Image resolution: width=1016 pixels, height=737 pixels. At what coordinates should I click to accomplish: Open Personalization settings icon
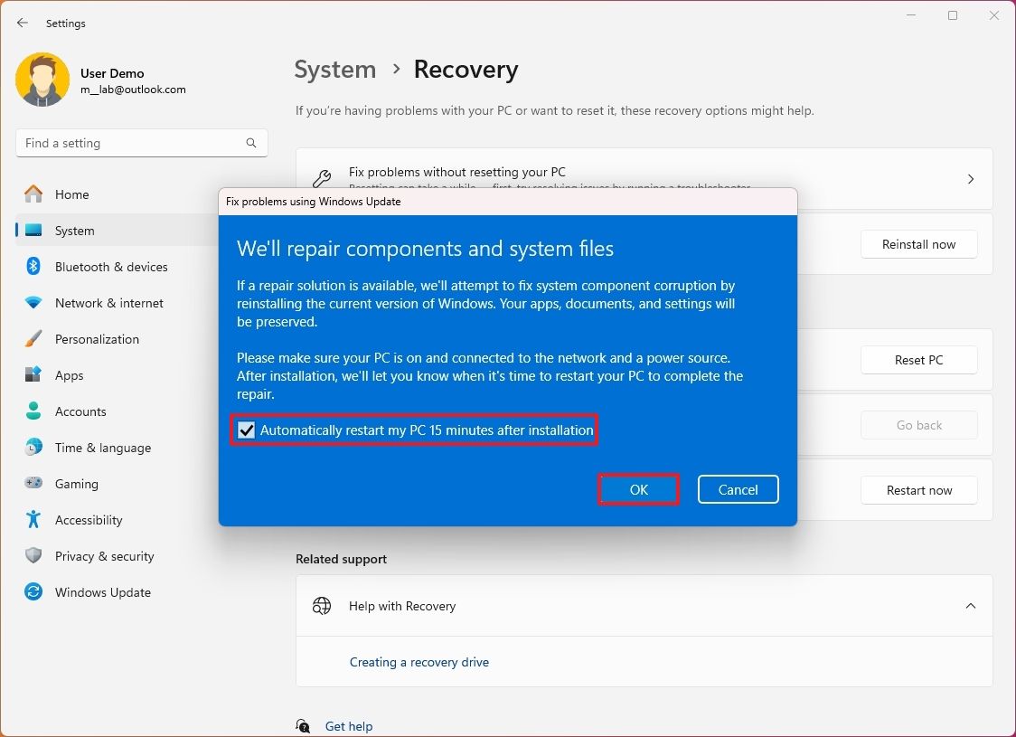pos(33,339)
